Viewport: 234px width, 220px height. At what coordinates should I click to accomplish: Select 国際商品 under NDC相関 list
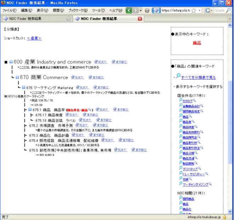pyautogui.click(x=188, y=199)
